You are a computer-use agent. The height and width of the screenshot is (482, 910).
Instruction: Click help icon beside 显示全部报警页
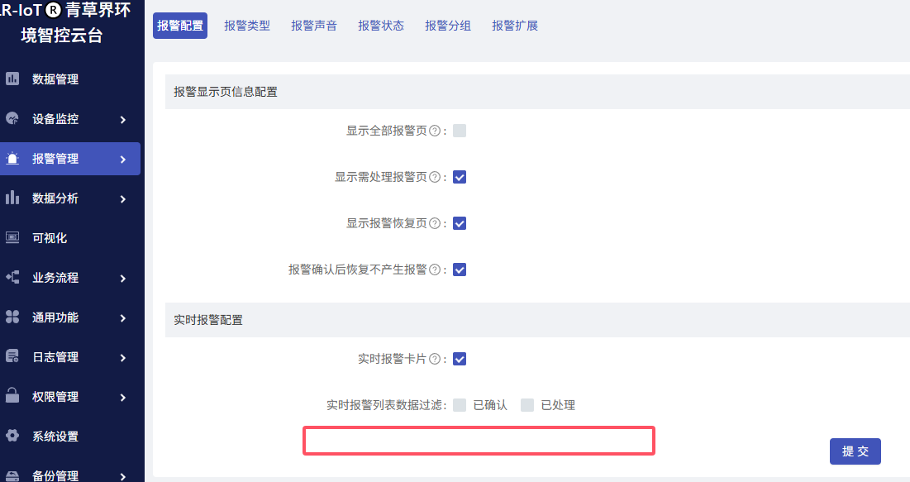coord(434,131)
